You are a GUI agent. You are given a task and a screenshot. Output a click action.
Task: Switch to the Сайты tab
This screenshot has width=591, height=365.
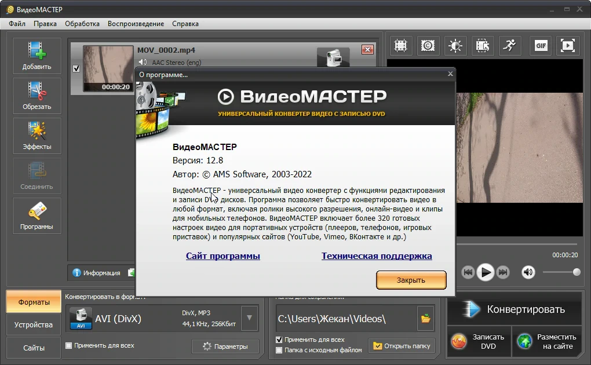[34, 348]
